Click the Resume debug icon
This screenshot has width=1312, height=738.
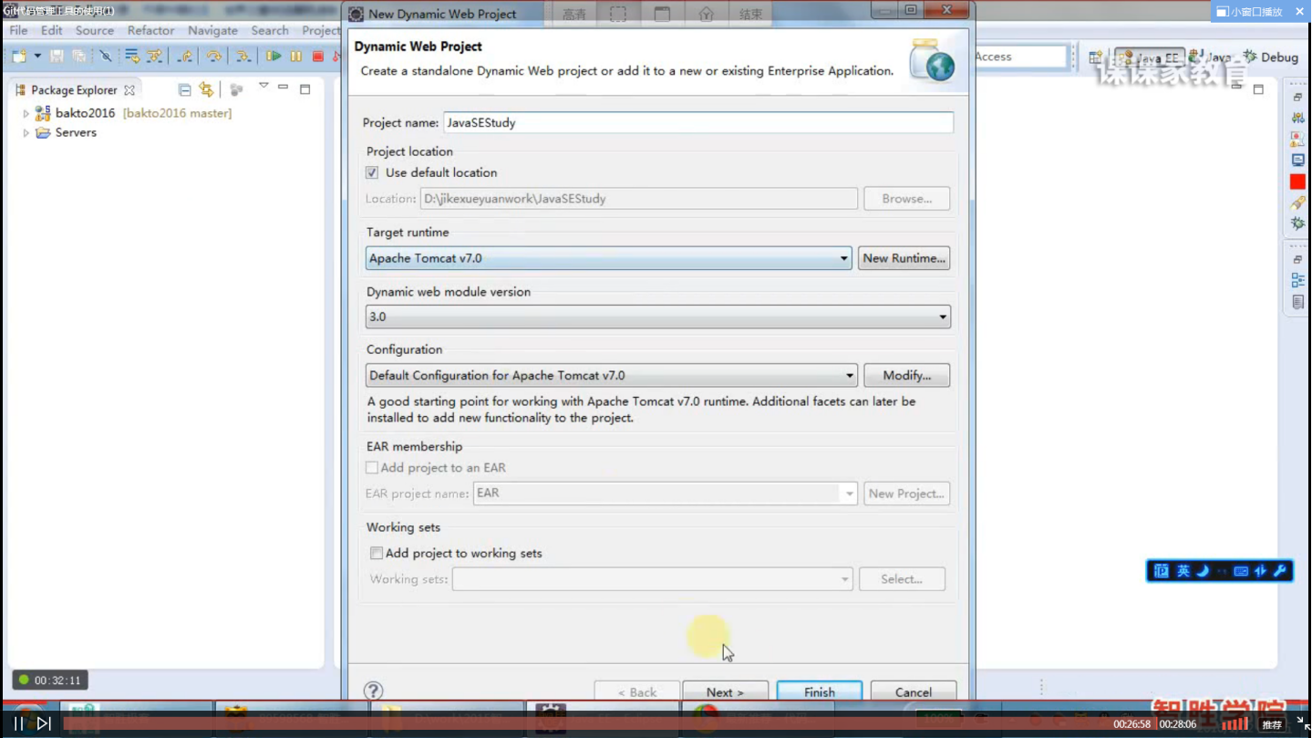click(x=274, y=57)
